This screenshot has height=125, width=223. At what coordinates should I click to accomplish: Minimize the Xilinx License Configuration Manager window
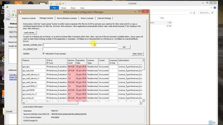tap(135, 11)
